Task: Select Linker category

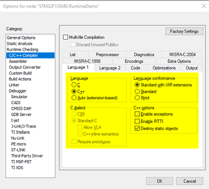Action: [30, 85]
